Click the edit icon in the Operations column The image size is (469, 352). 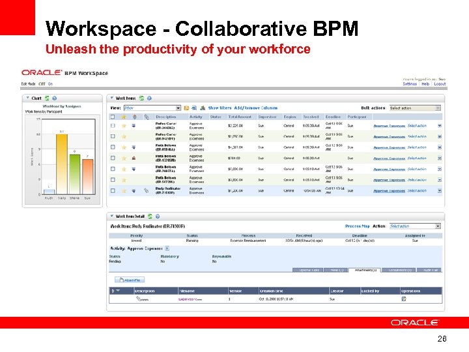(x=404, y=299)
